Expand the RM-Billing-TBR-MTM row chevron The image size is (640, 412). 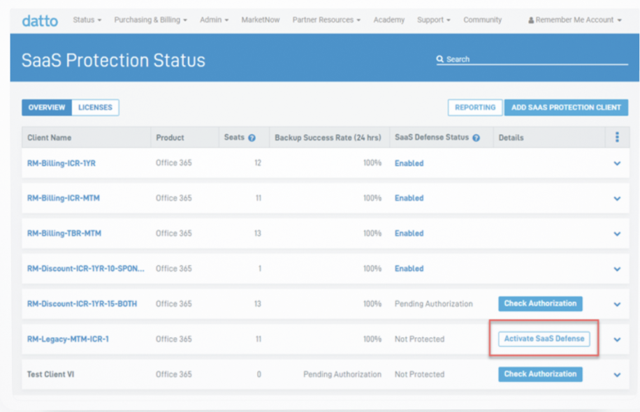[617, 234]
